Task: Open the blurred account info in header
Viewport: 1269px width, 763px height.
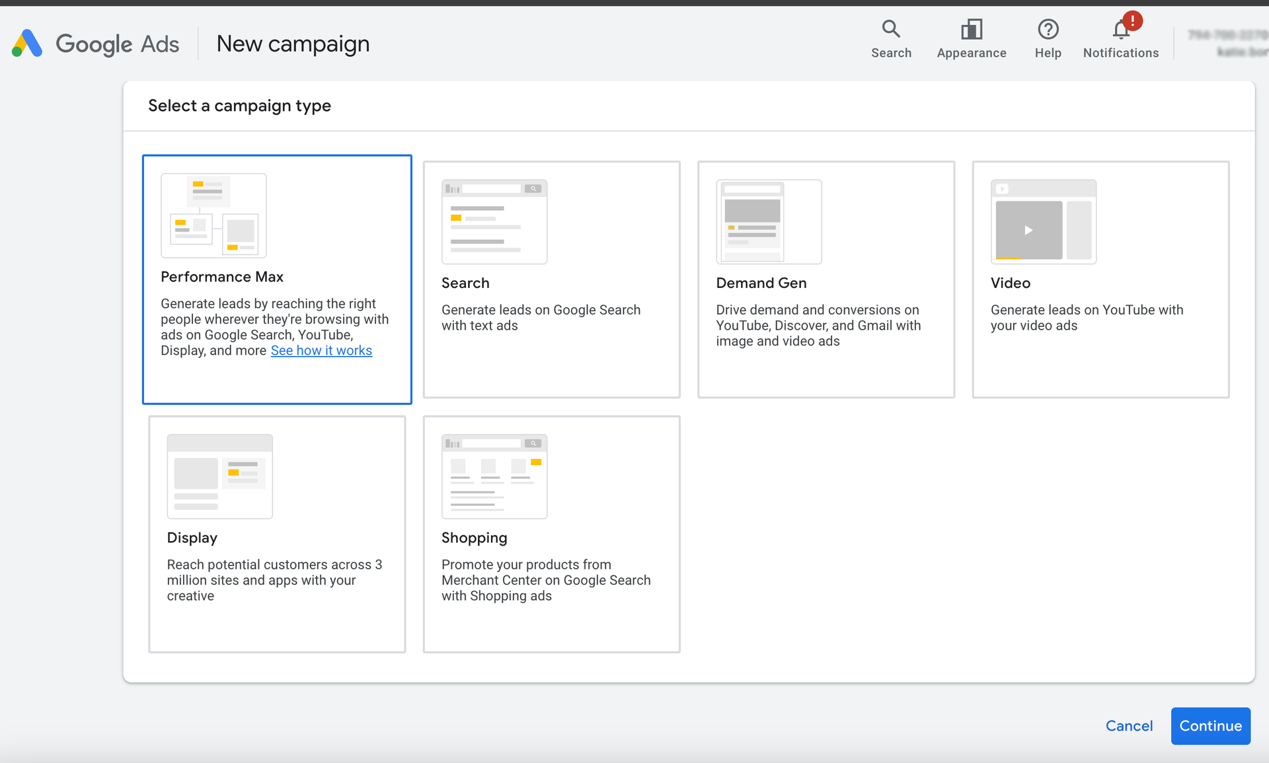Action: pos(1227,43)
